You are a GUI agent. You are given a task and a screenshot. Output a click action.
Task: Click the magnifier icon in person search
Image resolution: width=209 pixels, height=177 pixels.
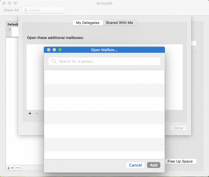tap(54, 62)
